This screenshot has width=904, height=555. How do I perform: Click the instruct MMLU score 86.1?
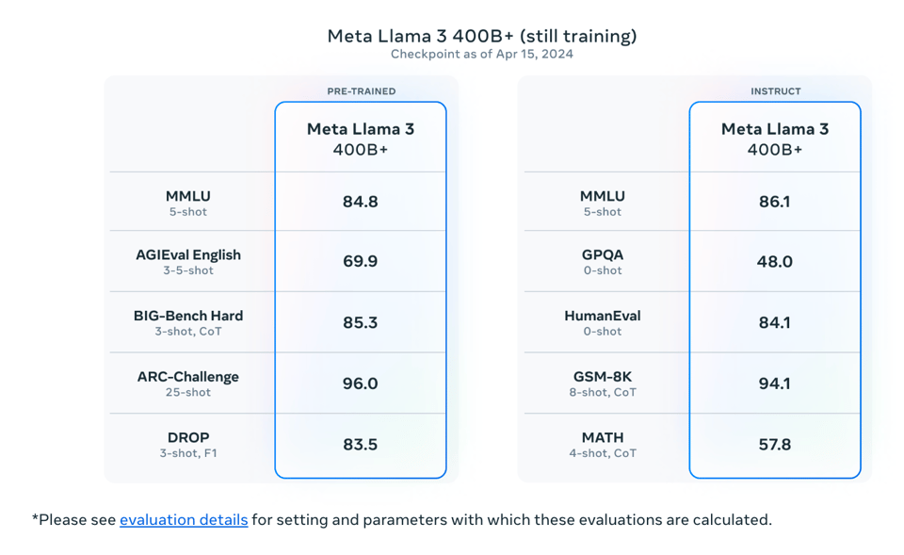(775, 202)
